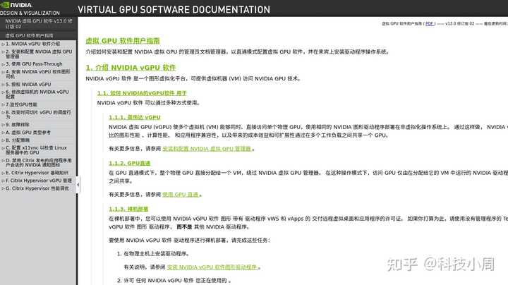
Task: Open sidebar item E. Citrix Hypervisor 基础知识
Action: coord(37,173)
